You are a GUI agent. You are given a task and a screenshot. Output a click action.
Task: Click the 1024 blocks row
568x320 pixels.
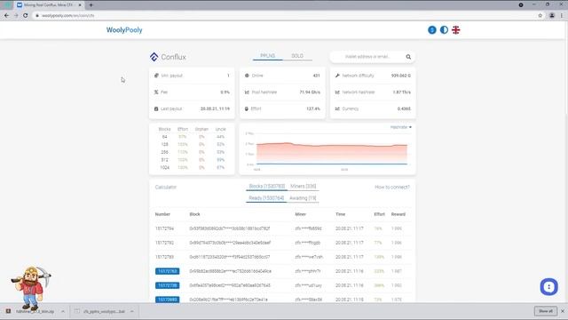[x=193, y=168]
